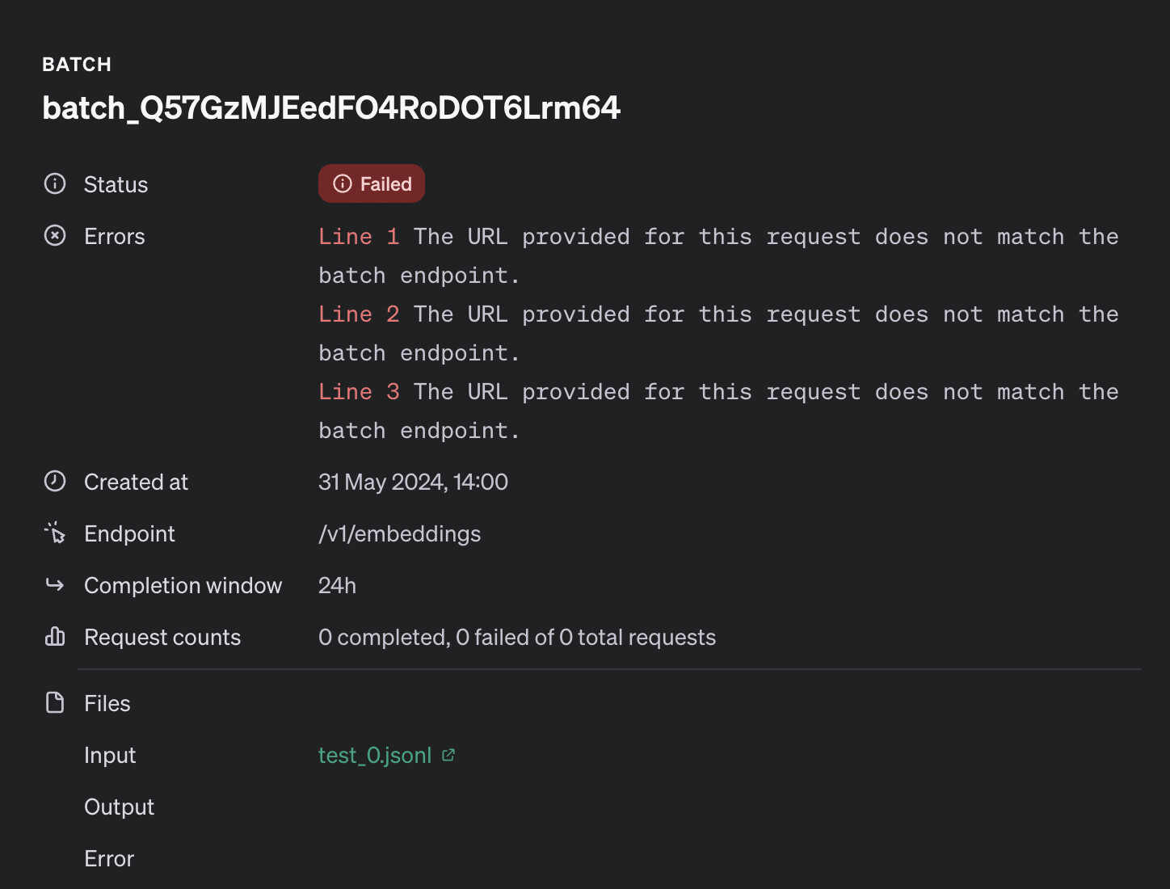Click the bar chart icon for Request counts
This screenshot has height=889, width=1170.
(54, 636)
